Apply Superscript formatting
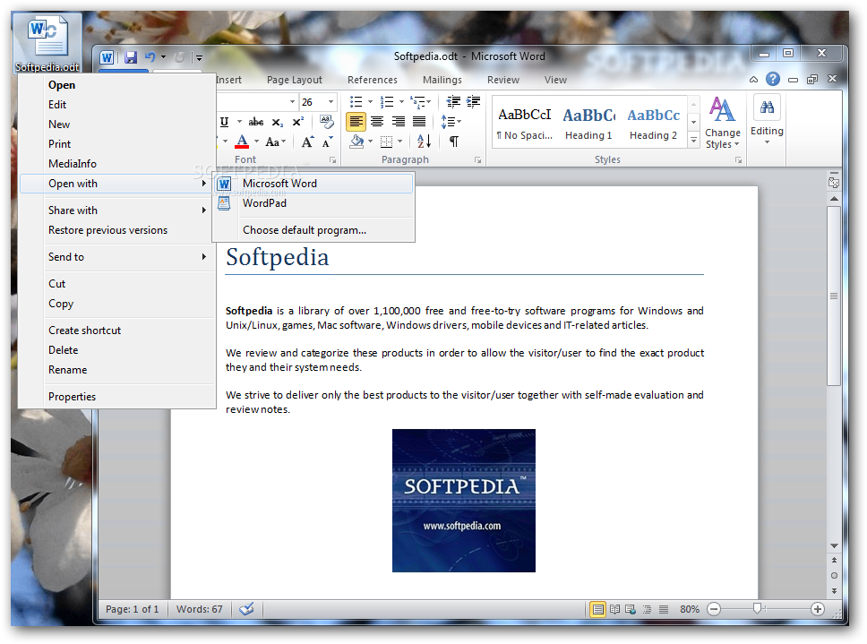The image size is (867, 644). pos(298,122)
